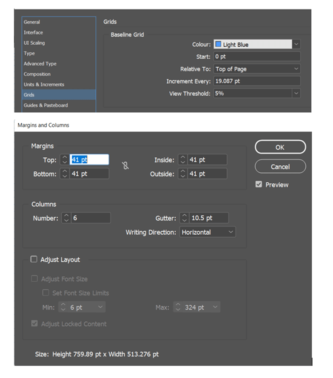333x378 pixels.
Task: Toggle Set Font Size Limits checkbox
Action: tap(46, 293)
